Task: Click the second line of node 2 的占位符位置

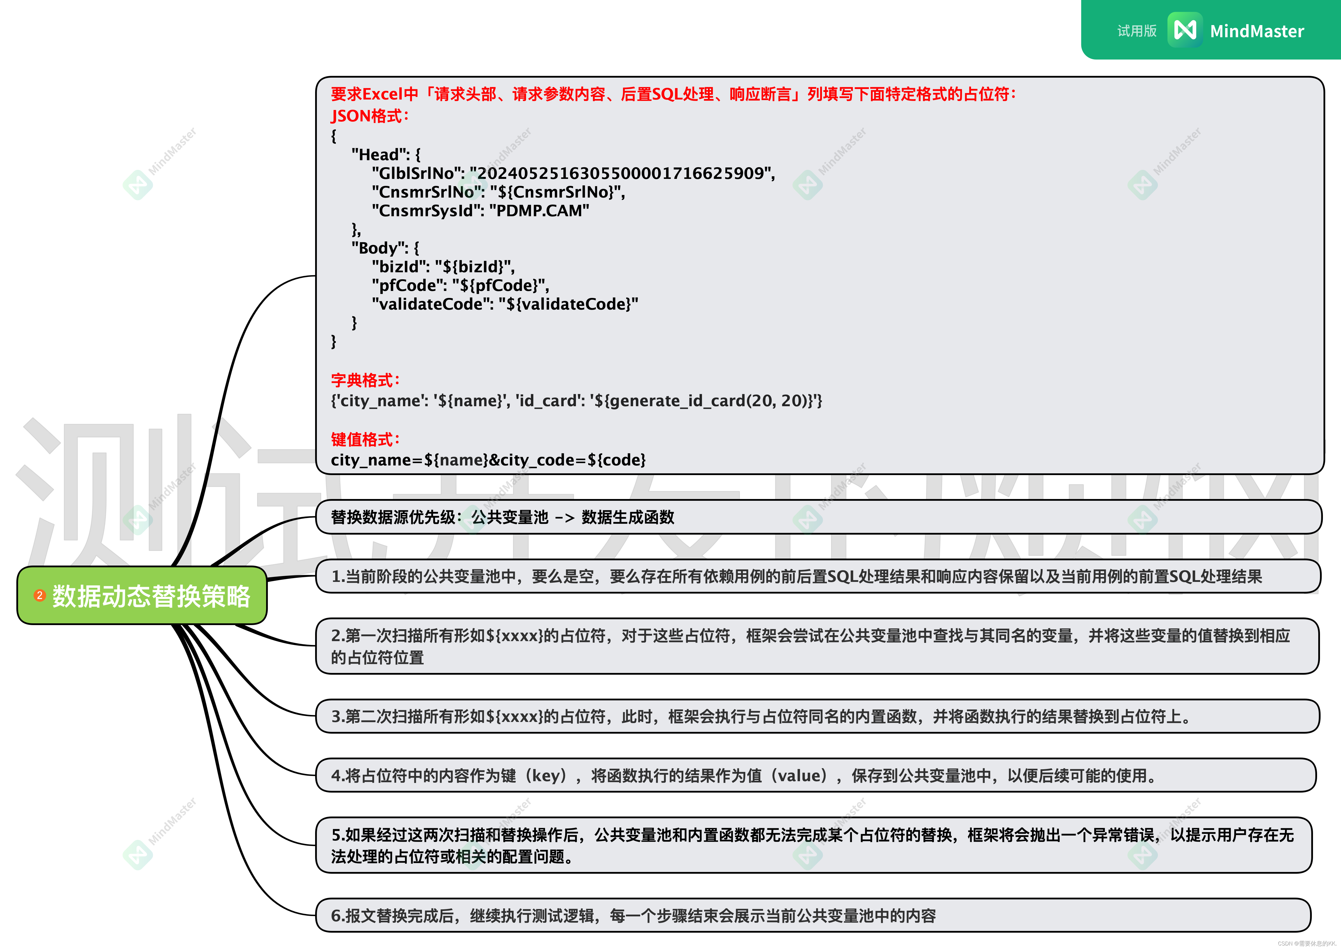Action: pyautogui.click(x=378, y=657)
